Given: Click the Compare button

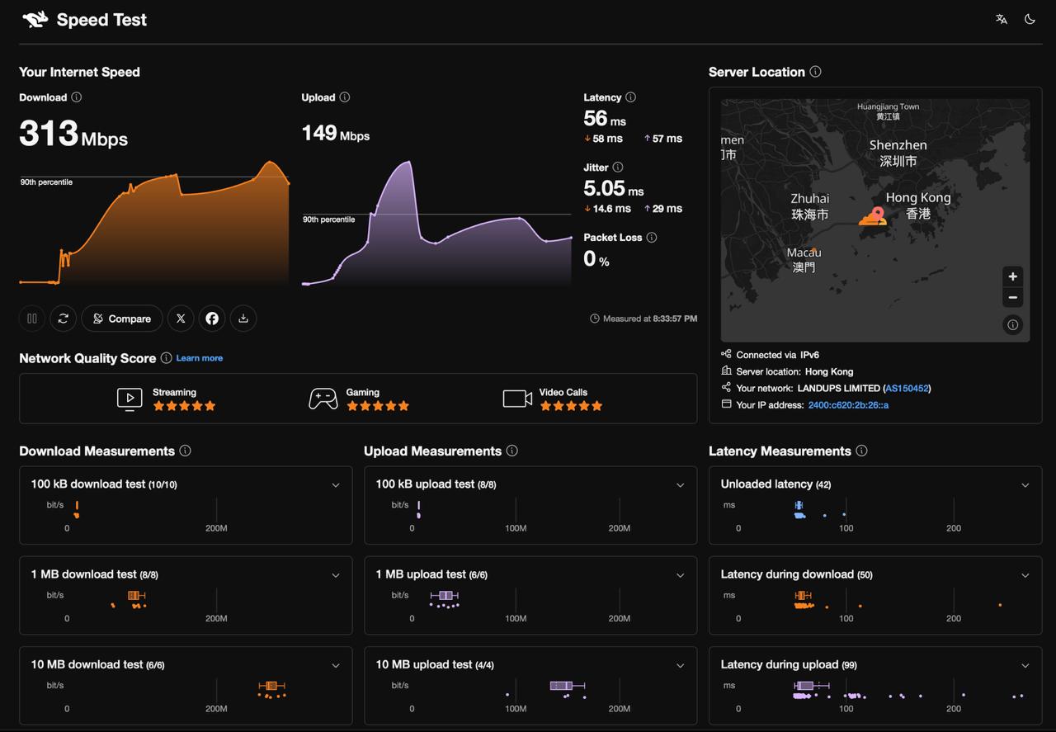Looking at the screenshot, I should click(x=122, y=319).
